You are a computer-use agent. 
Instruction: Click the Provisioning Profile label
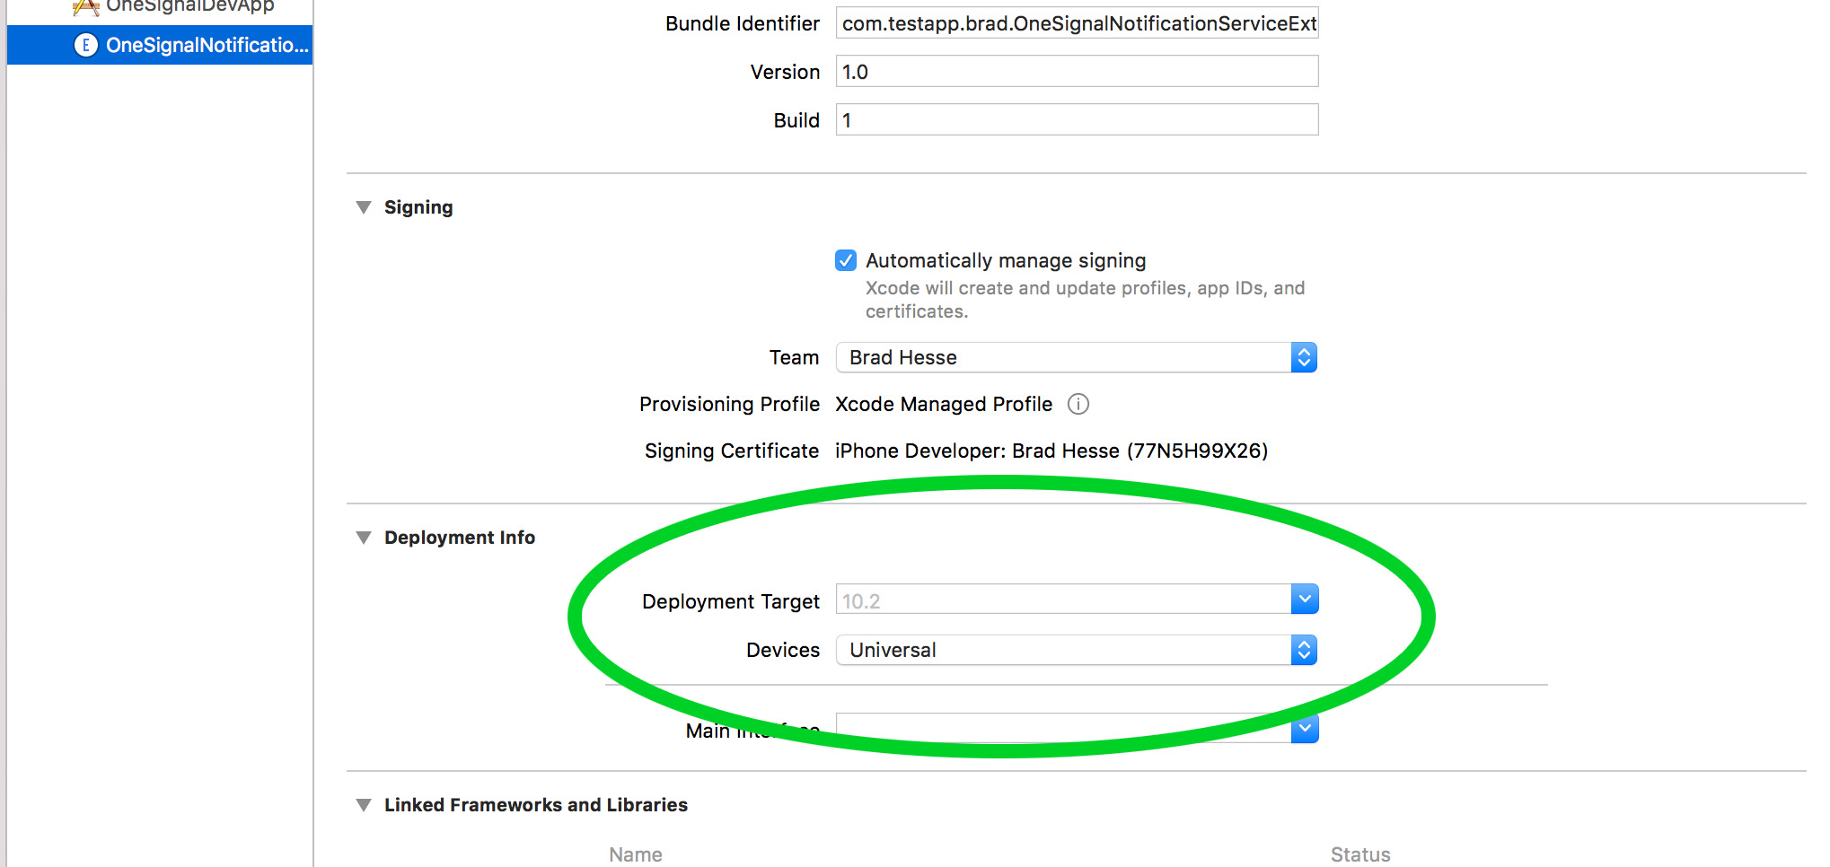(x=729, y=404)
